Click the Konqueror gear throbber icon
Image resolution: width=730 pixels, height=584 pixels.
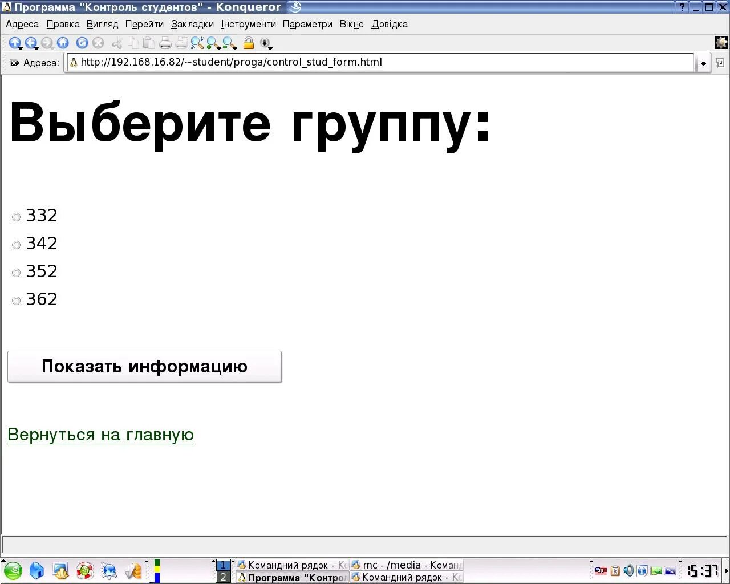[721, 43]
